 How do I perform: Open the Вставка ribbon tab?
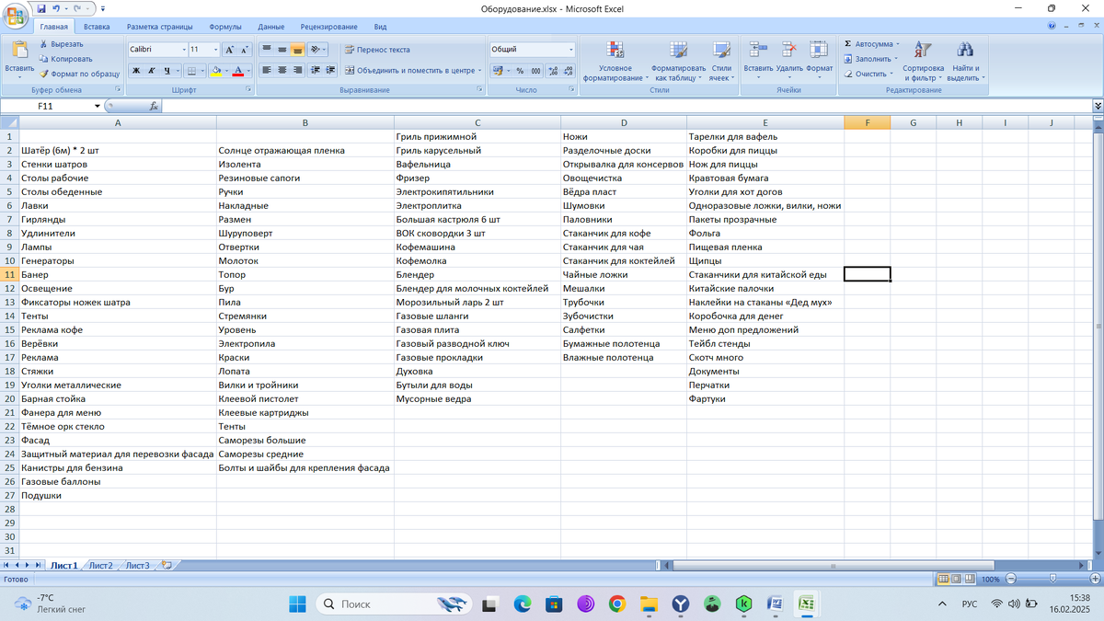[x=97, y=28]
